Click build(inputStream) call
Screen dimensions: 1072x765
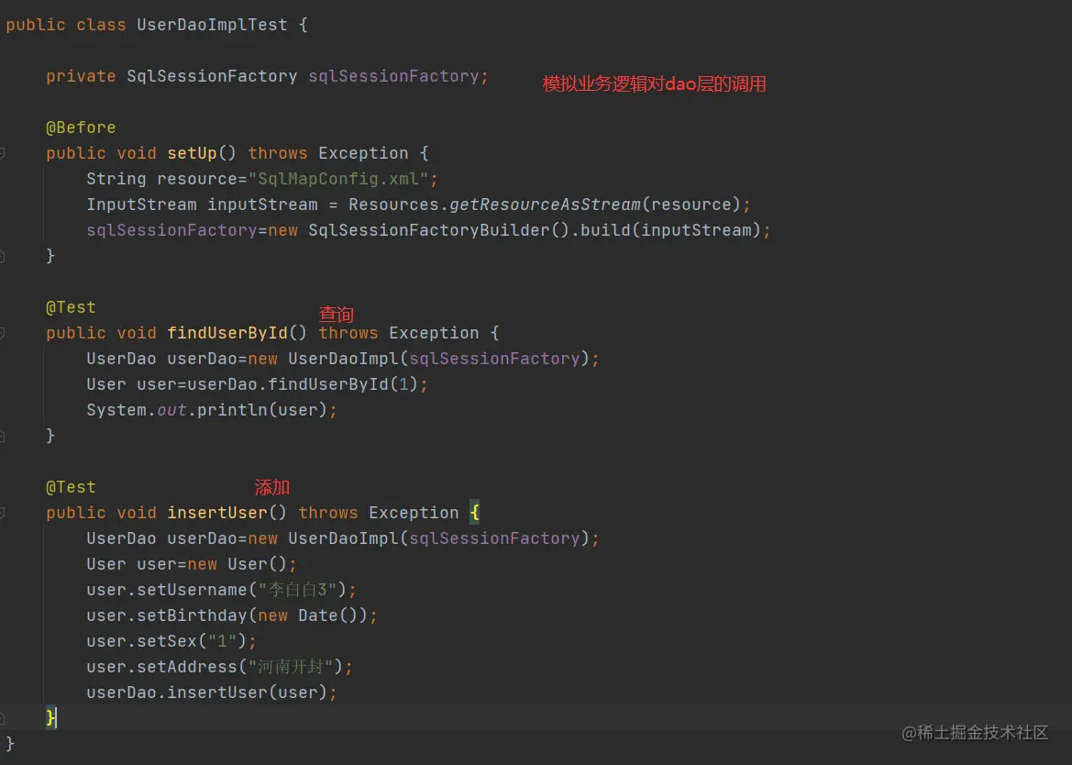pos(671,230)
